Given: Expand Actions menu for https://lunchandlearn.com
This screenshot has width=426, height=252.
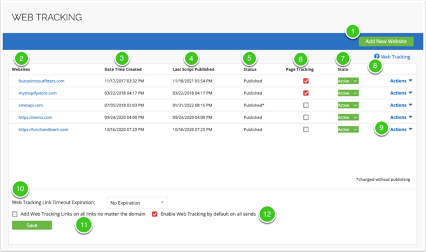Looking at the screenshot, I should 401,129.
